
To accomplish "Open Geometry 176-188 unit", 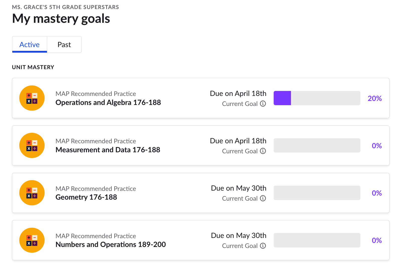I will point(86,197).
